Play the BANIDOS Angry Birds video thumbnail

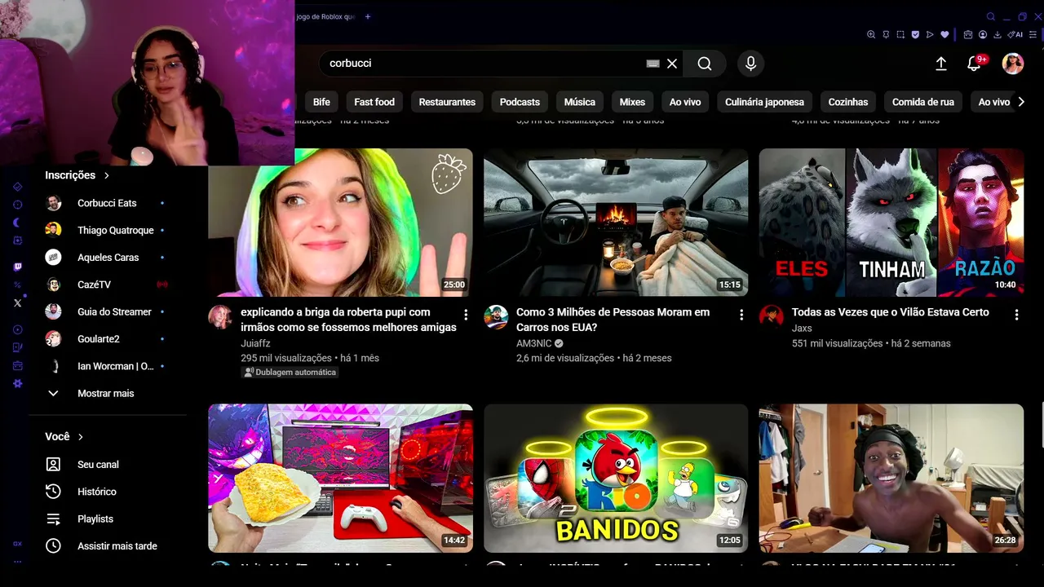pos(616,479)
